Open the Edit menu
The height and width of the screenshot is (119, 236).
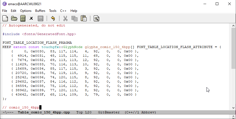[14, 11]
